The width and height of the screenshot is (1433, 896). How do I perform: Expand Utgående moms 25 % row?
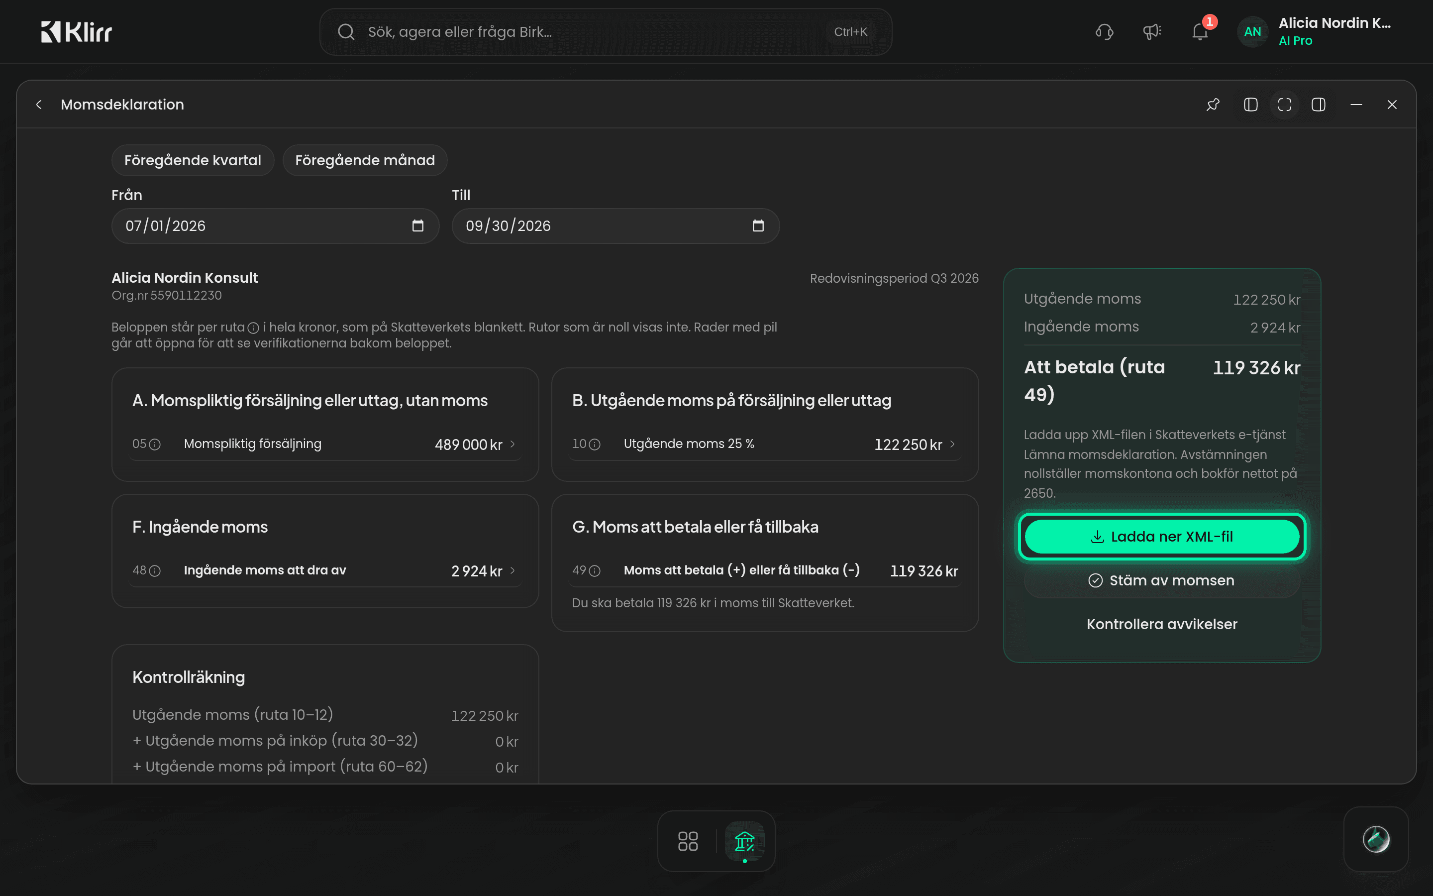coord(764,444)
